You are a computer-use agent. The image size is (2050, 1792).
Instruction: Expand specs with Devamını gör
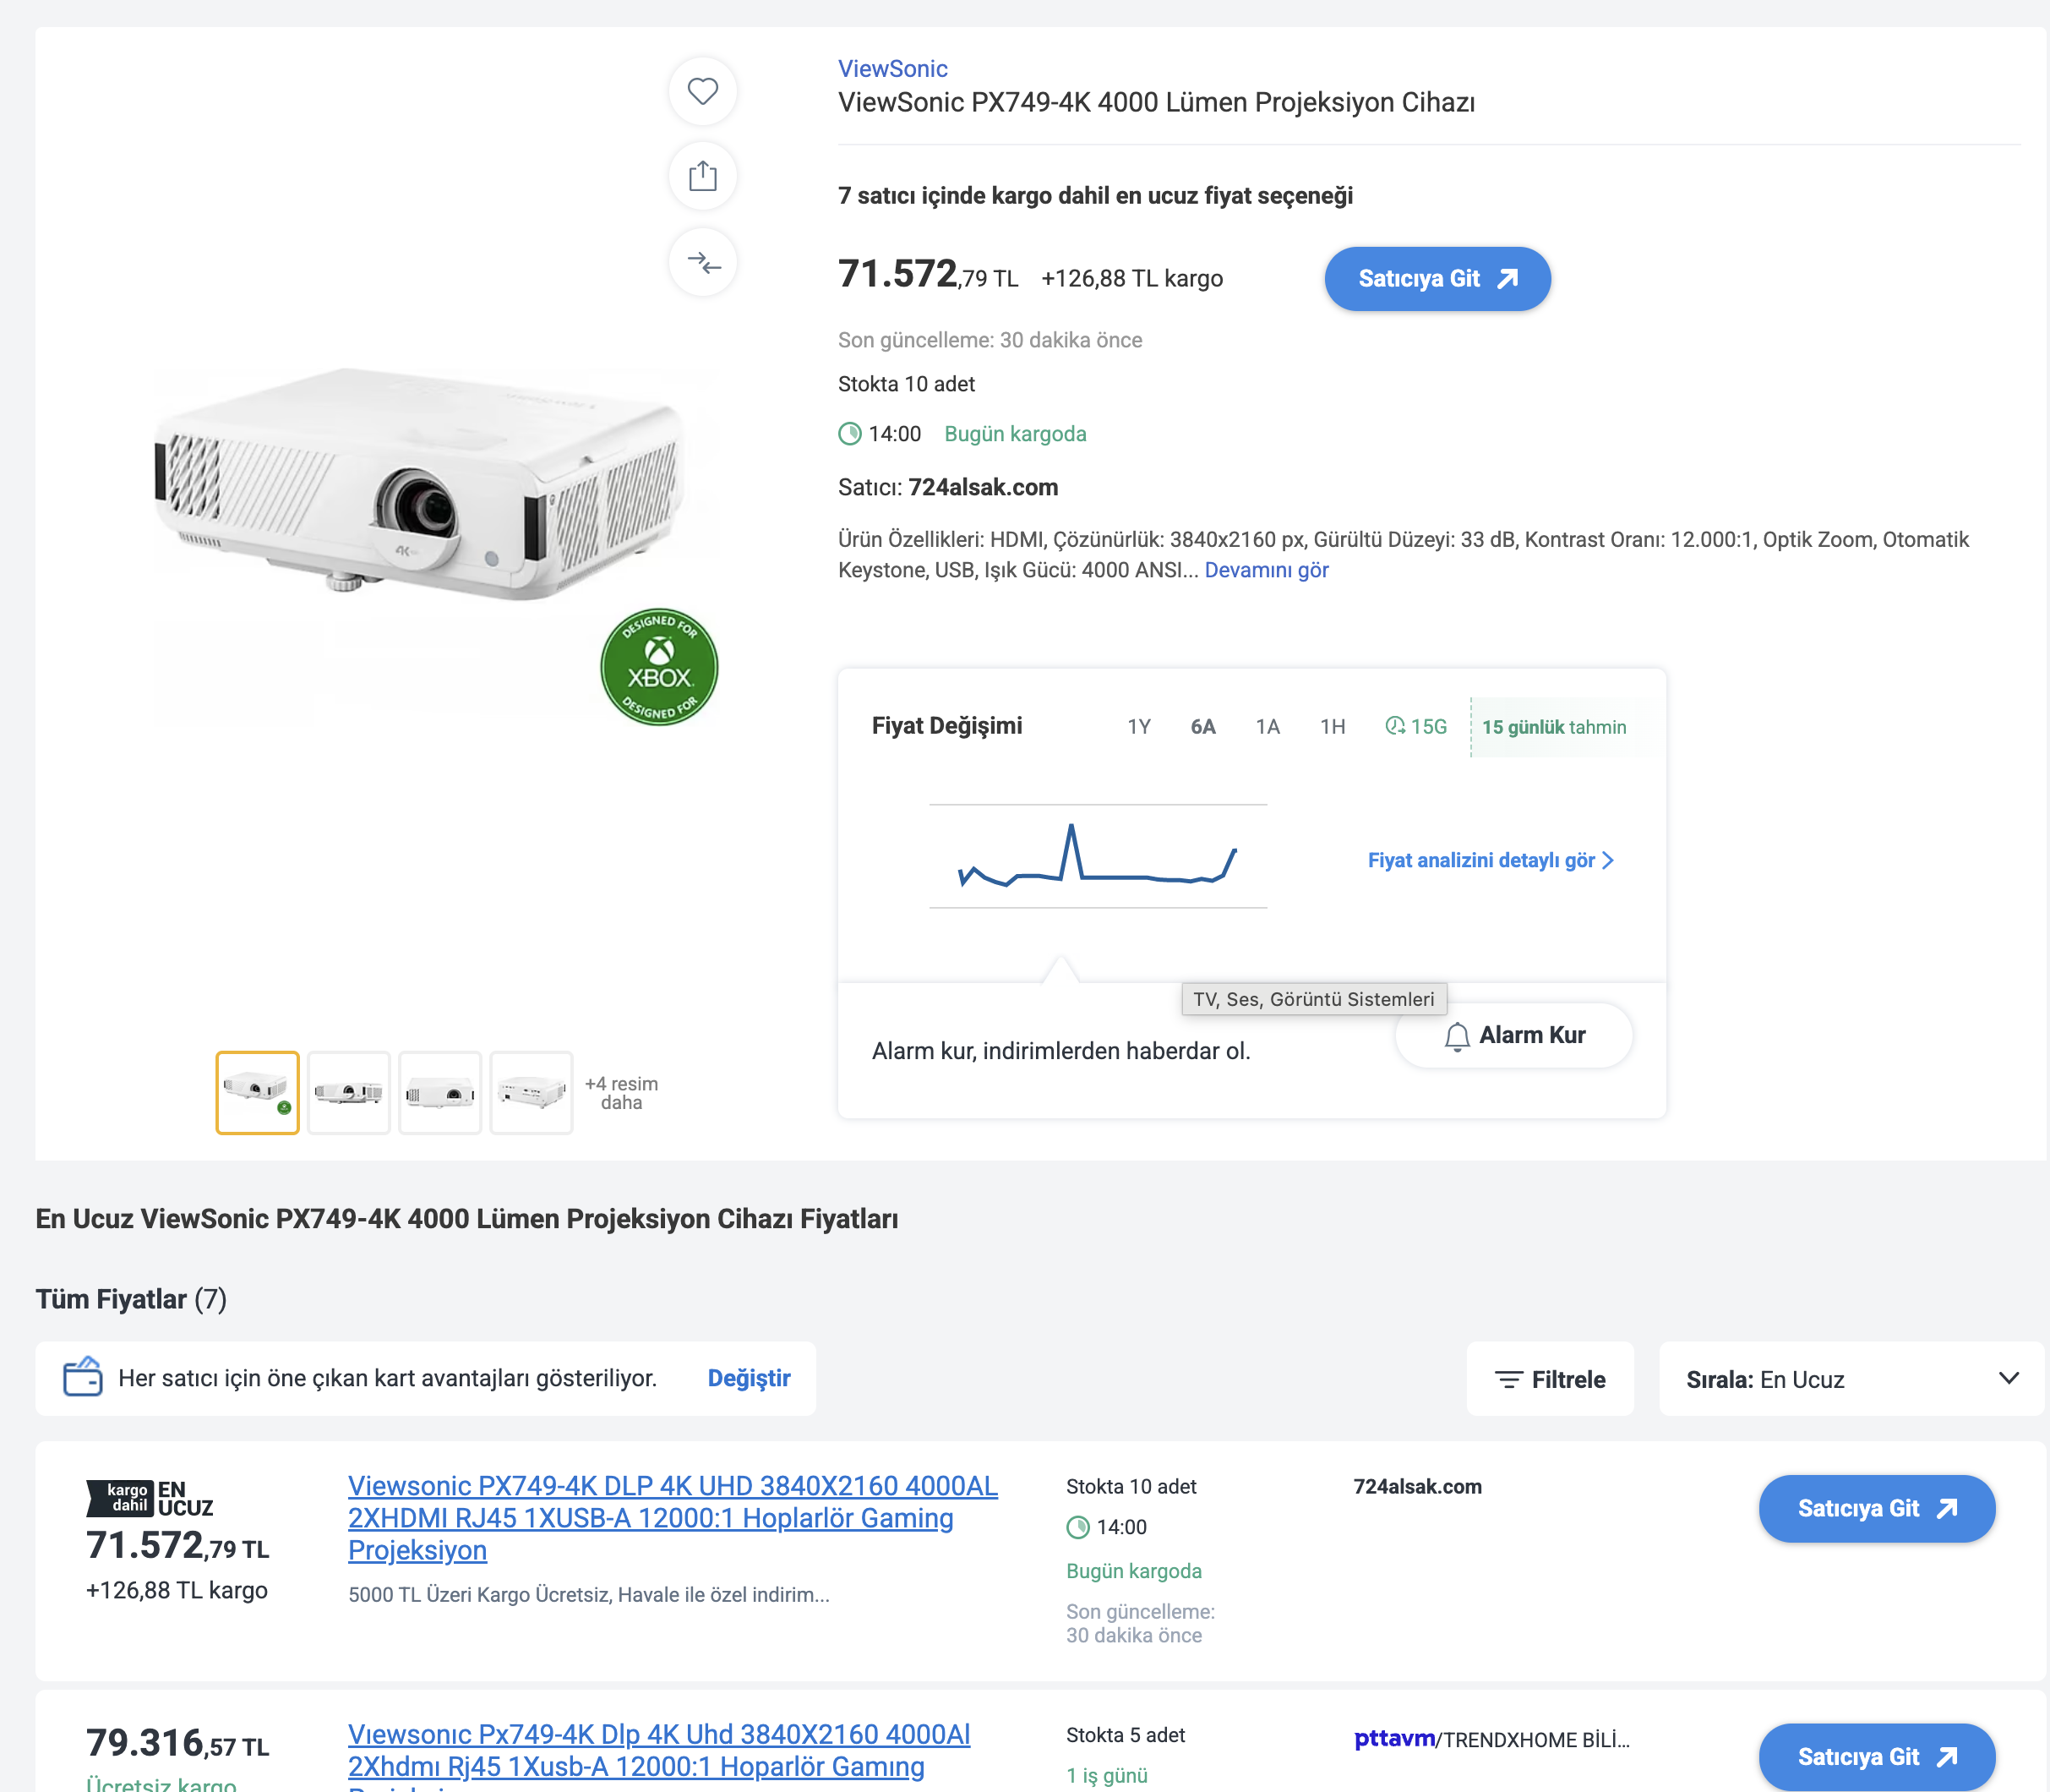click(1267, 570)
